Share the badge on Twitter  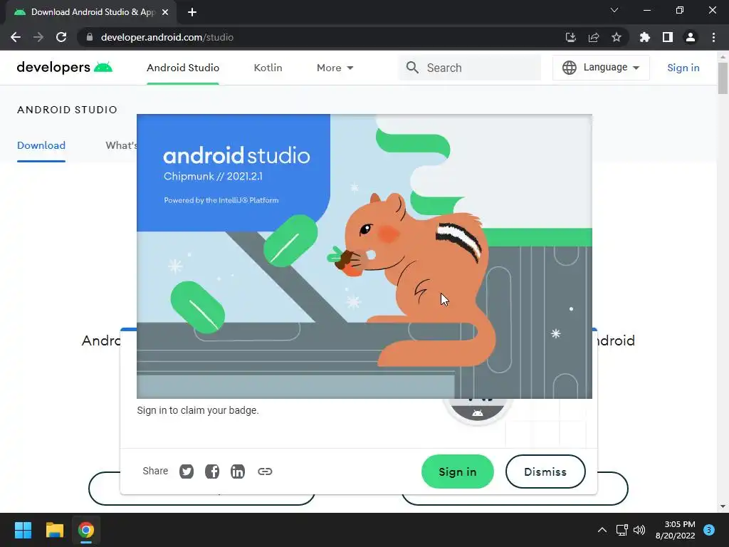[x=187, y=472]
